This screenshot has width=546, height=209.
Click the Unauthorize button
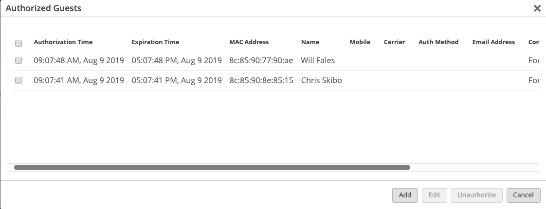pos(476,195)
